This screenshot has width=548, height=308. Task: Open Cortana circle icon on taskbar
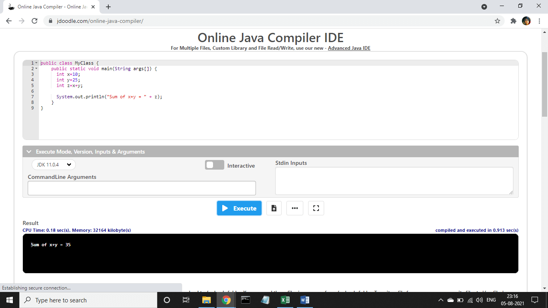point(167,300)
